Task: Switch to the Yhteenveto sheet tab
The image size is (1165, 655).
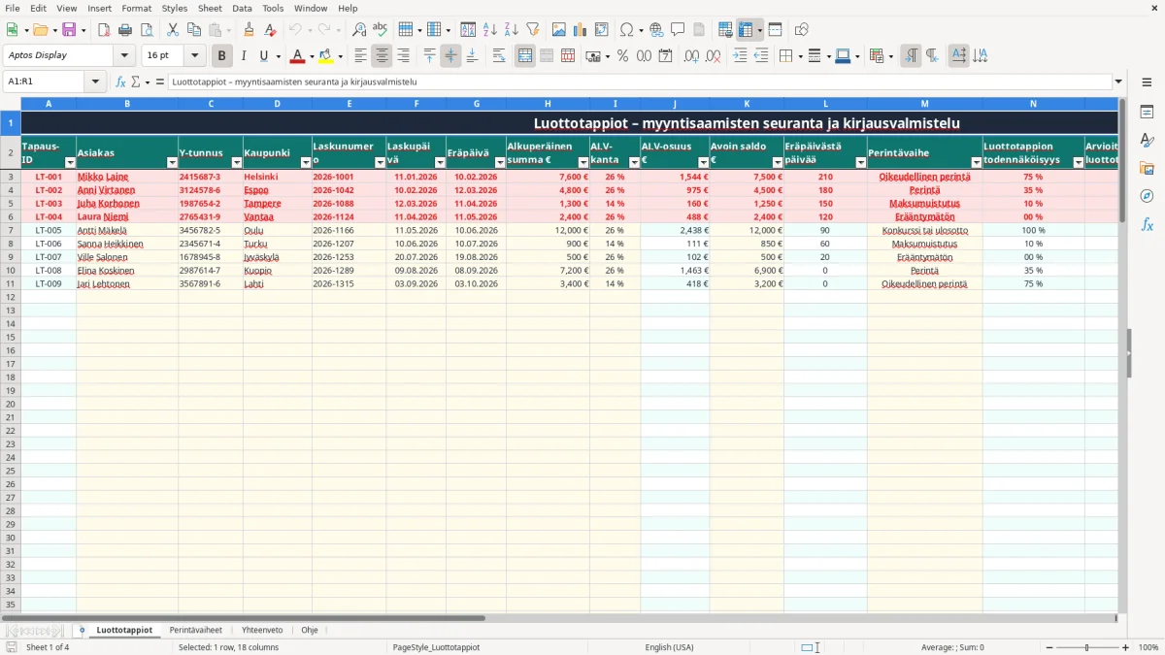Action: click(262, 630)
